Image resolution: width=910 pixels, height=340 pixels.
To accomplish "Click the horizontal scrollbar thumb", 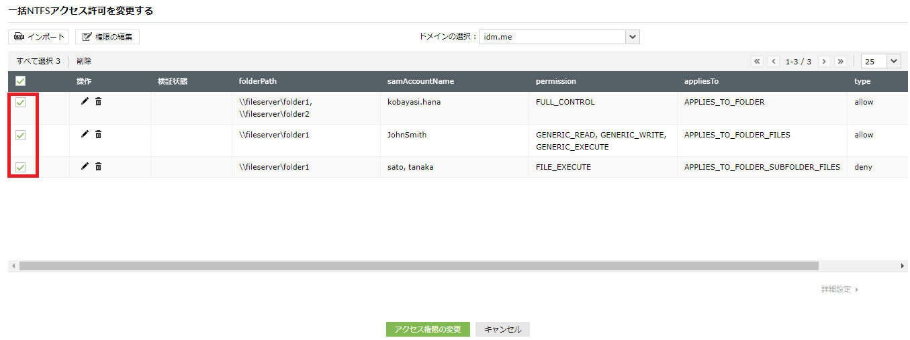I will click(418, 266).
